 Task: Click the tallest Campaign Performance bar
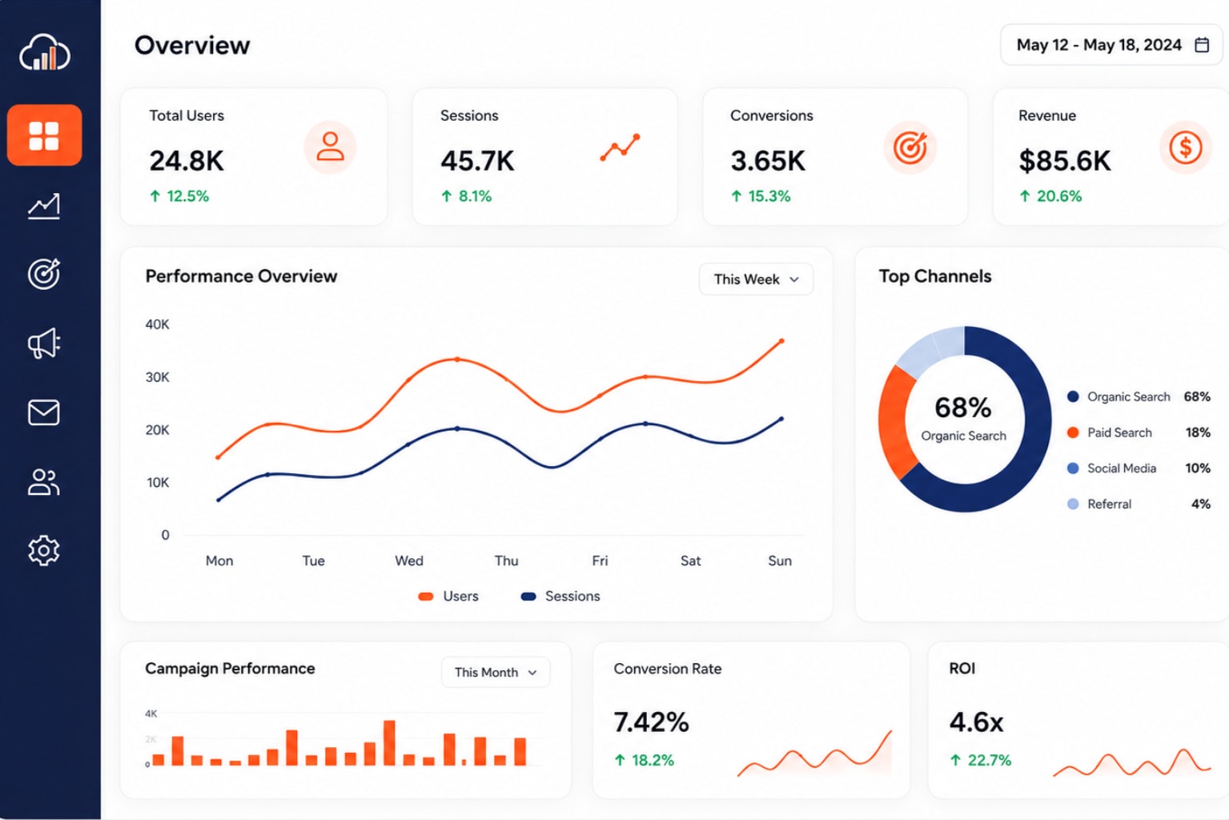click(x=389, y=743)
